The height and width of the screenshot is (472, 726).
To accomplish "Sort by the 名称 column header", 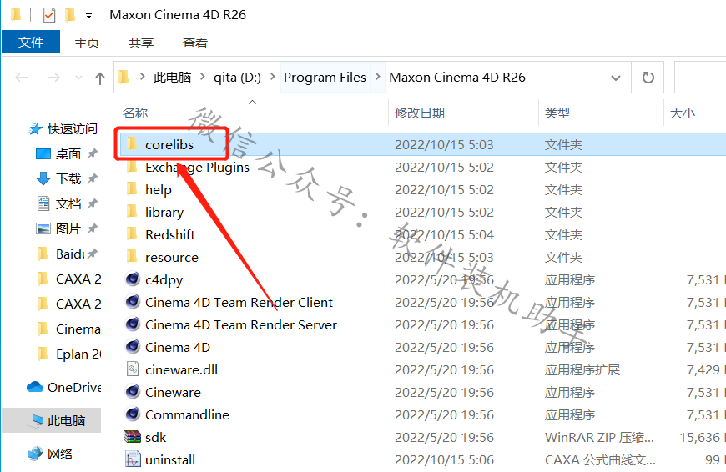I will click(x=135, y=113).
